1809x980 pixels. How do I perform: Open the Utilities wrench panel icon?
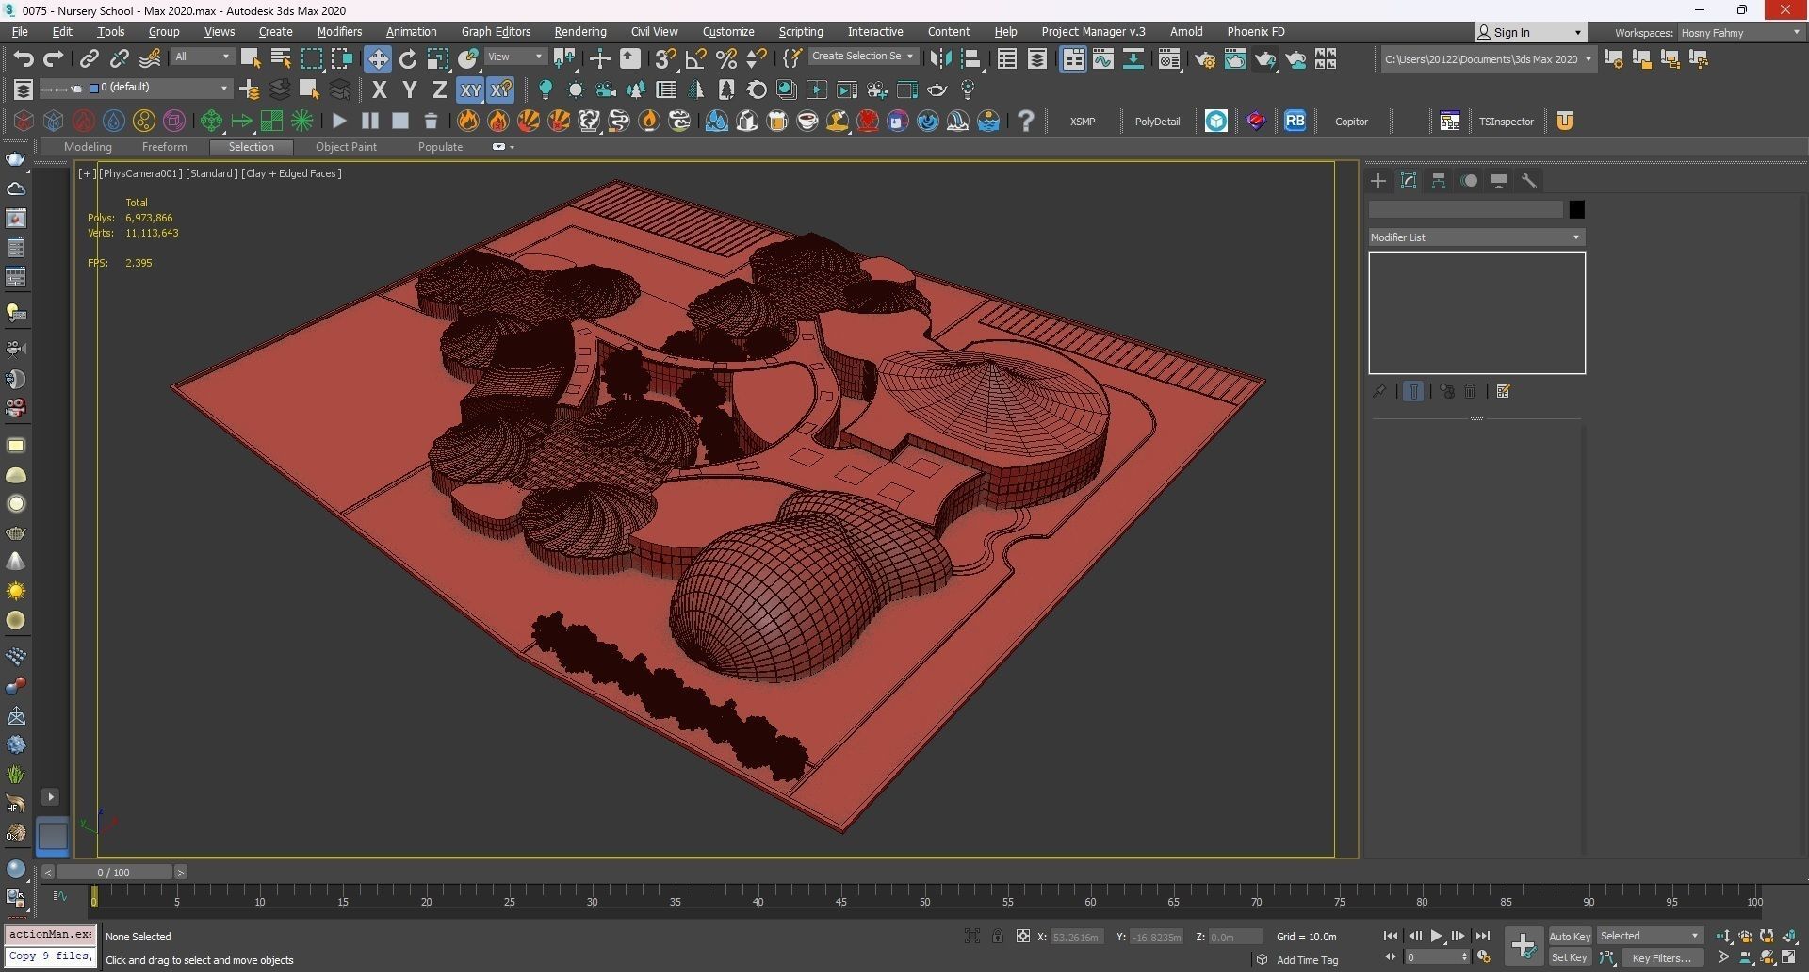pos(1529,181)
